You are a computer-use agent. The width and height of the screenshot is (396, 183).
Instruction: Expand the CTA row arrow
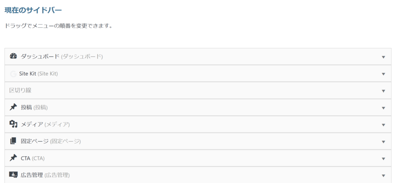pyautogui.click(x=383, y=159)
